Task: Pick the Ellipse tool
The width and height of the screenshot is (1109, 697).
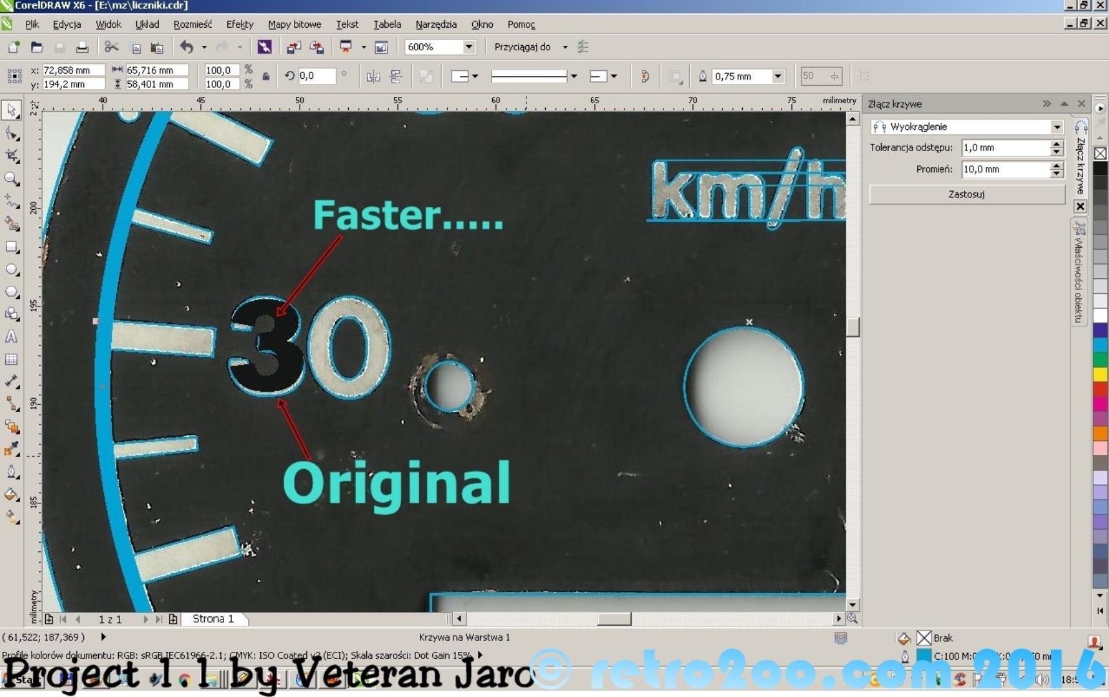Action: click(x=12, y=269)
